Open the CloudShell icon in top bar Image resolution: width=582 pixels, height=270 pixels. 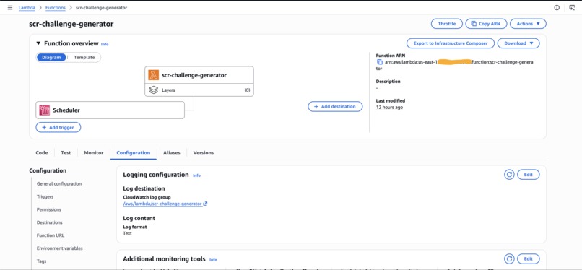572,8
